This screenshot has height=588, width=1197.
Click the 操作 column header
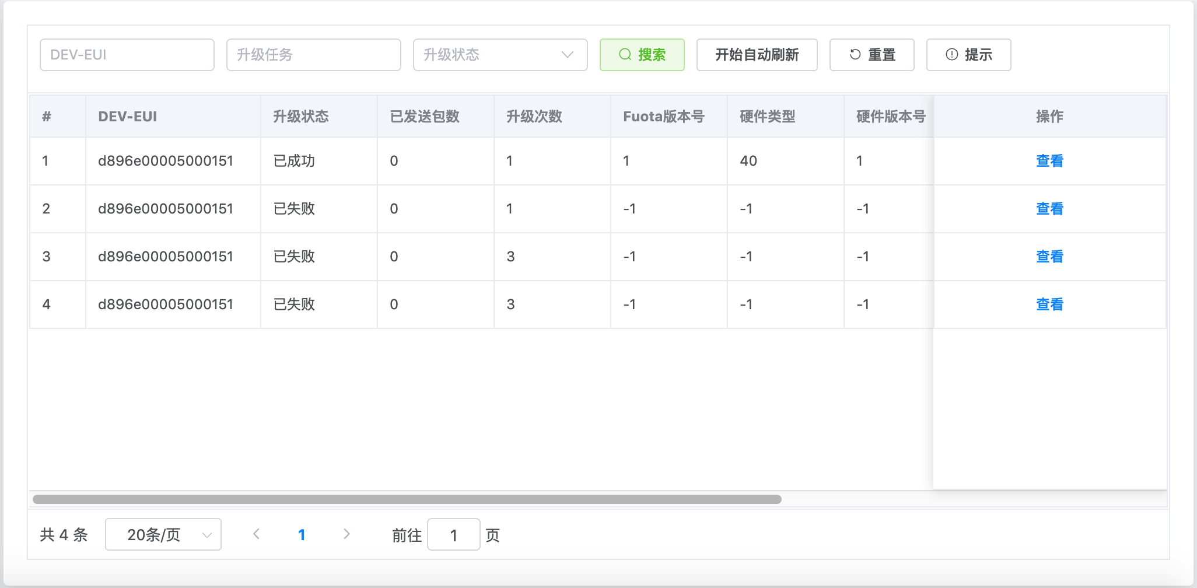(x=1049, y=117)
